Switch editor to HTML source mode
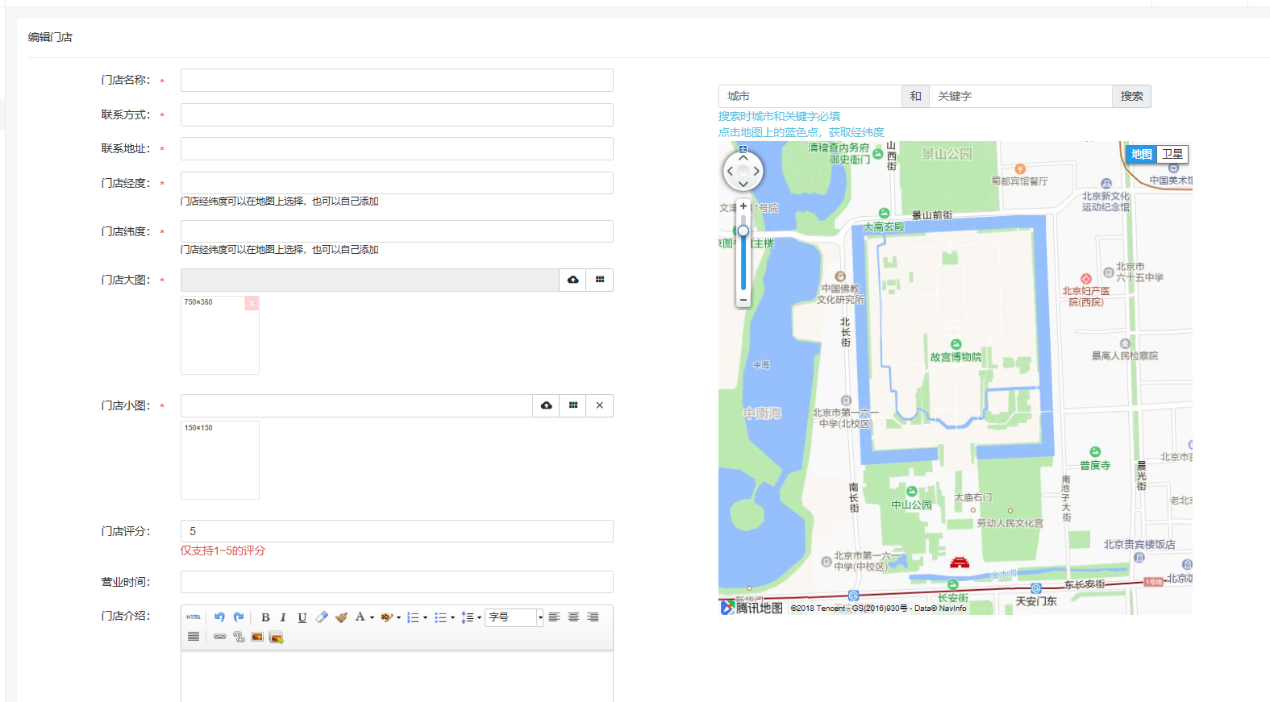Viewport: 1270px width, 702px height. click(x=194, y=617)
